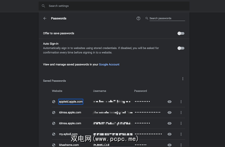Click the globe icon beside my.ayboll.com
The width and height of the screenshot is (225, 147).
(54, 134)
